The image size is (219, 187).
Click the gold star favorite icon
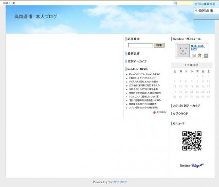(x=200, y=55)
